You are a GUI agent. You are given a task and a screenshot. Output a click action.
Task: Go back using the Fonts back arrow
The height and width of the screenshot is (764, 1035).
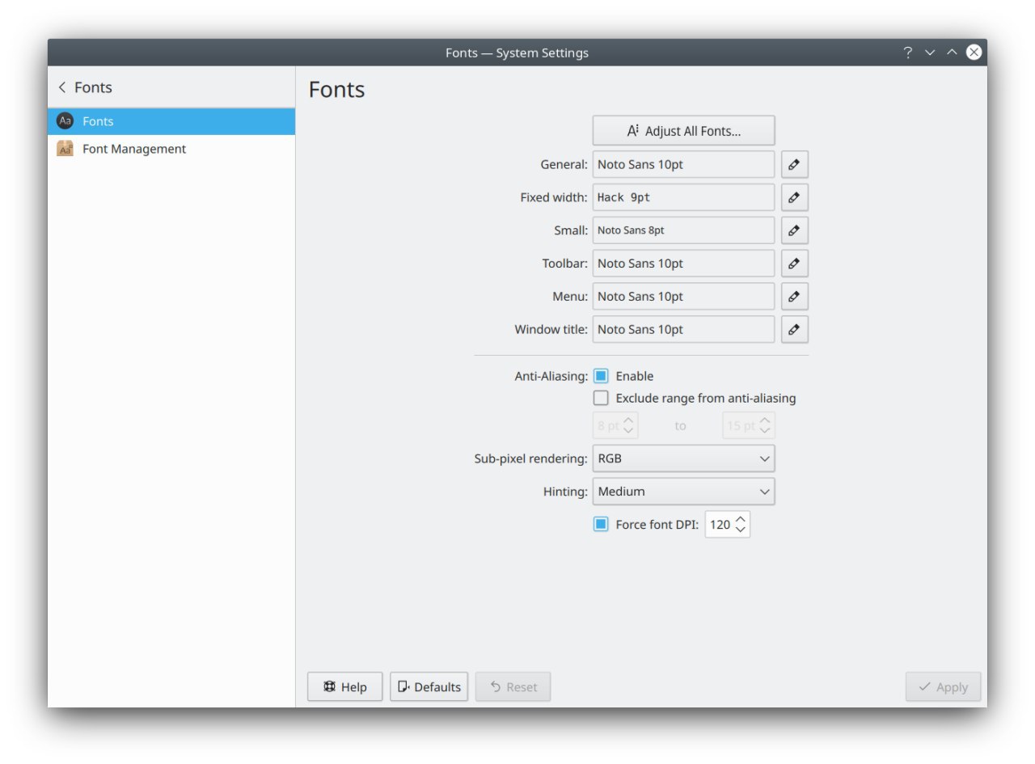62,87
